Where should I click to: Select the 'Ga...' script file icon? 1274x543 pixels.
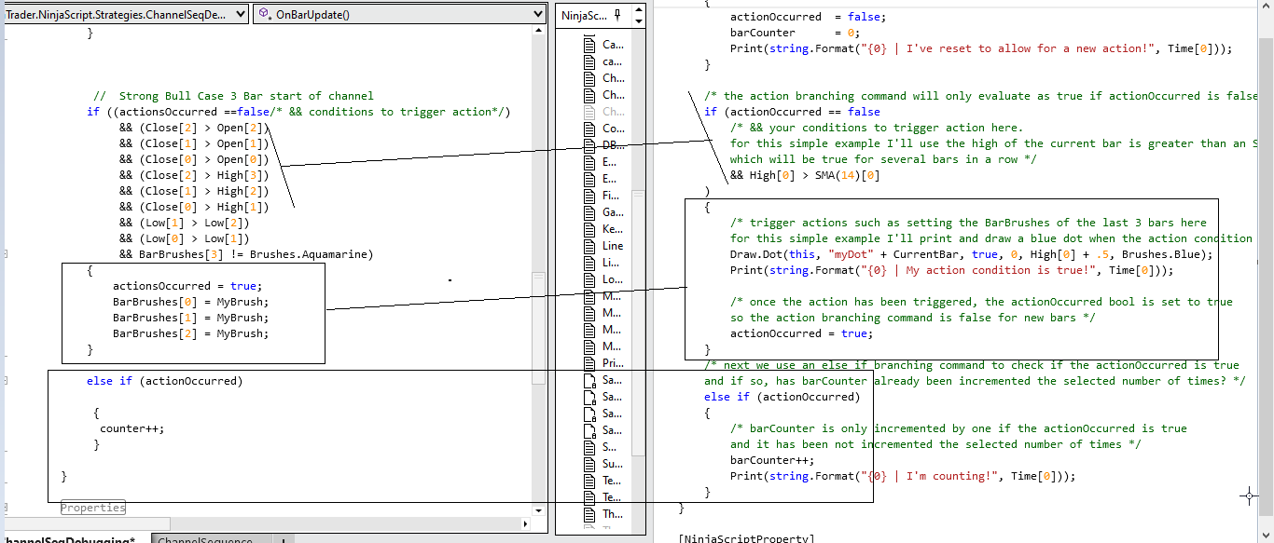point(589,212)
